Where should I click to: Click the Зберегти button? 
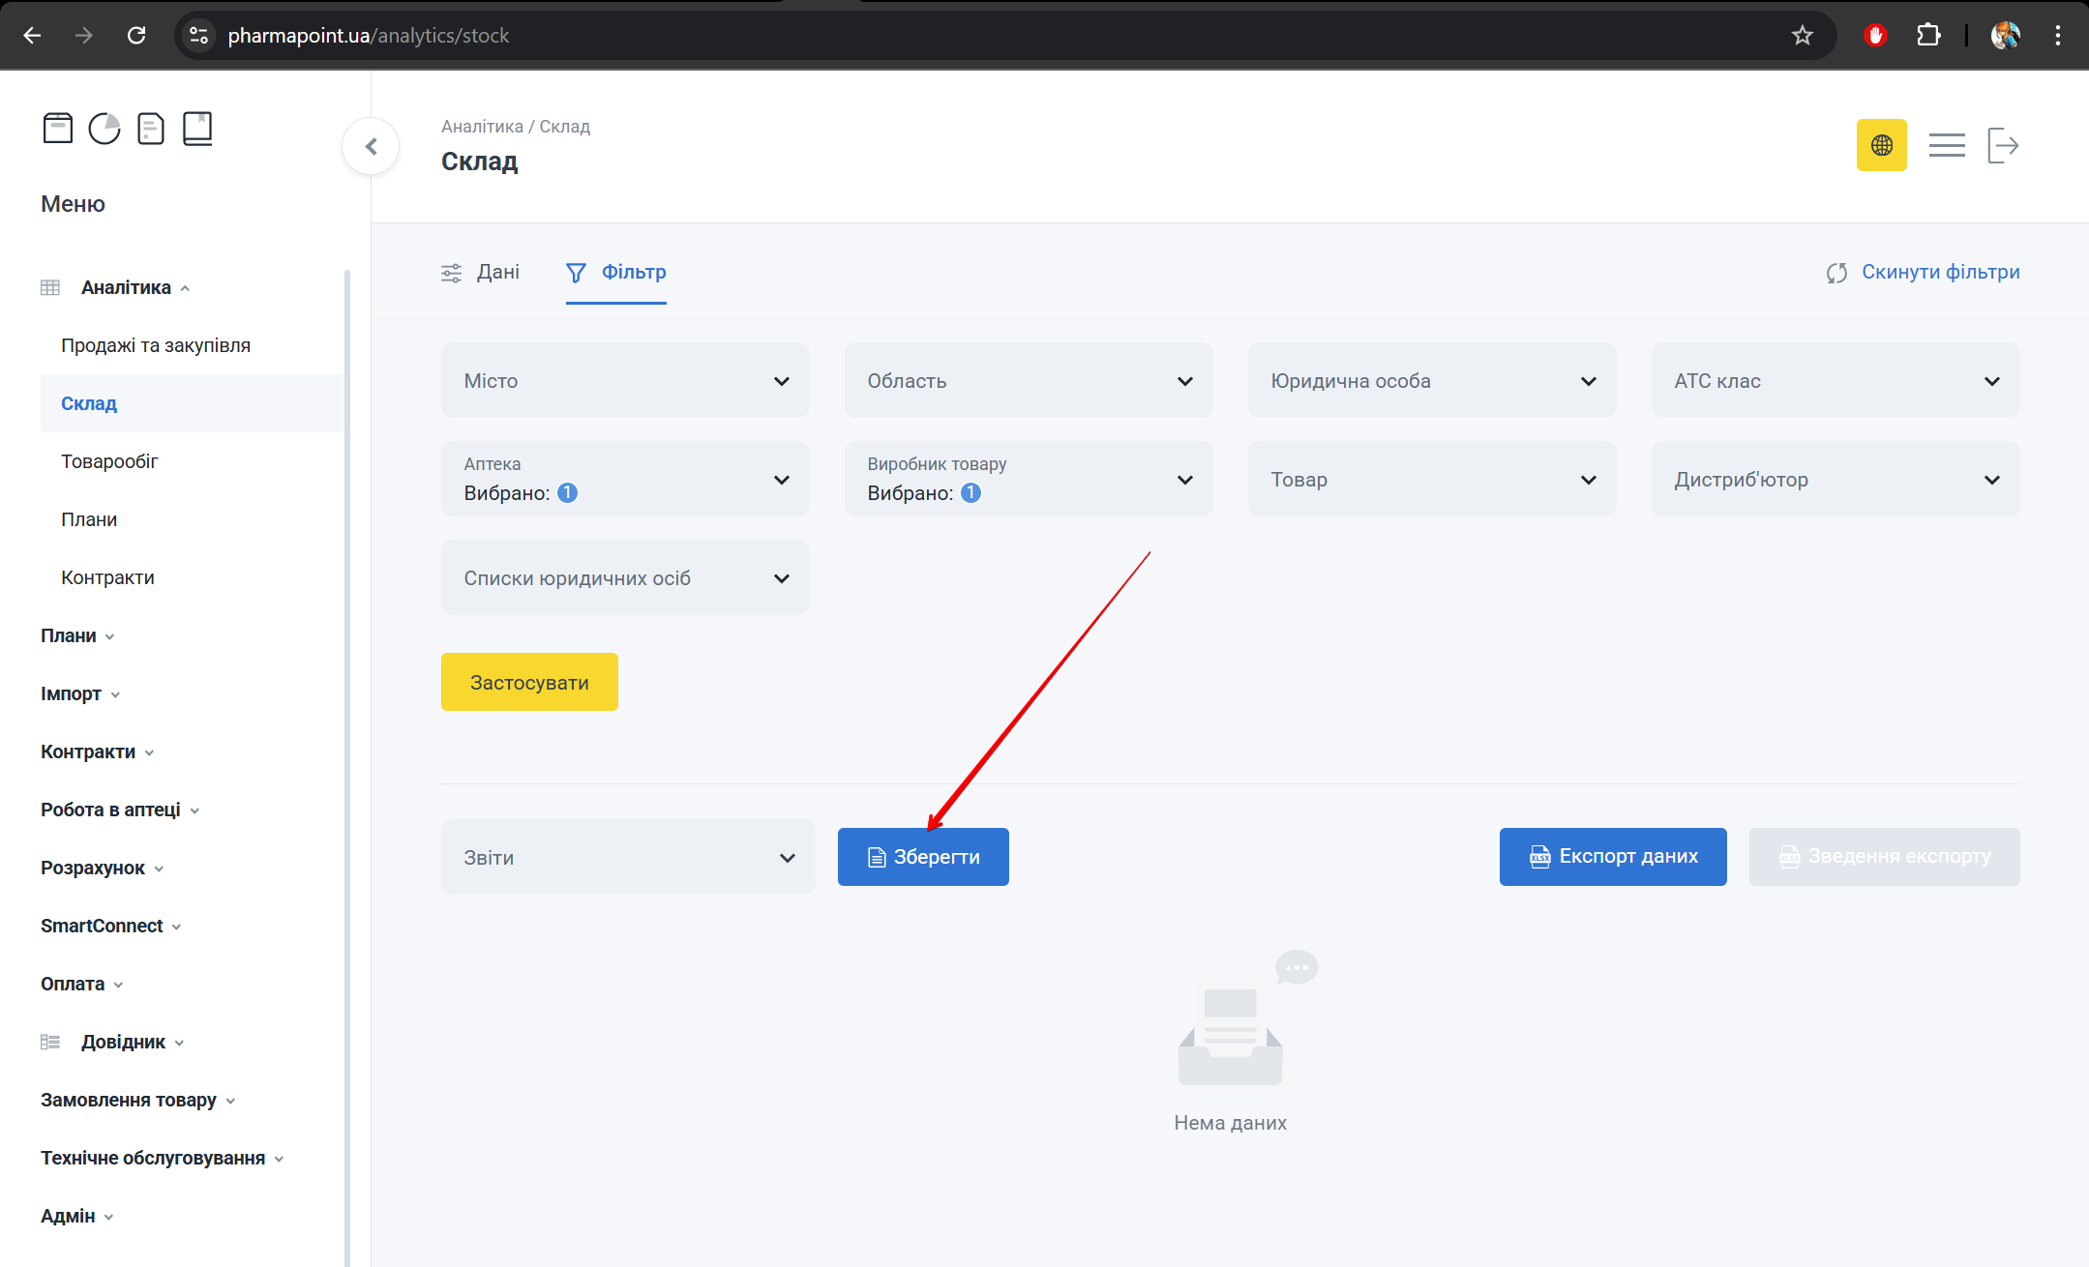pyautogui.click(x=923, y=857)
